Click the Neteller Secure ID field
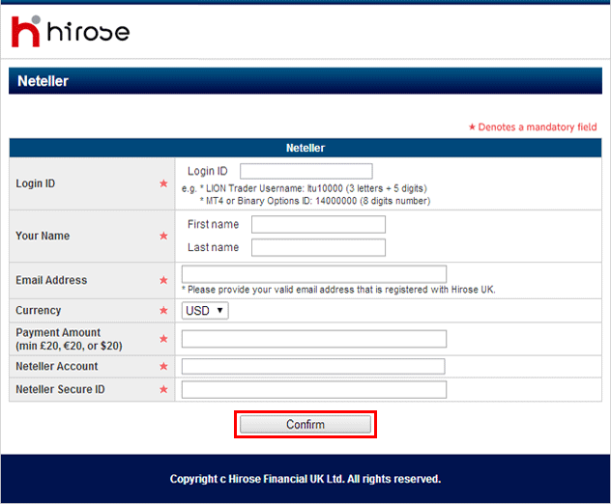The width and height of the screenshot is (611, 504). pos(314,389)
